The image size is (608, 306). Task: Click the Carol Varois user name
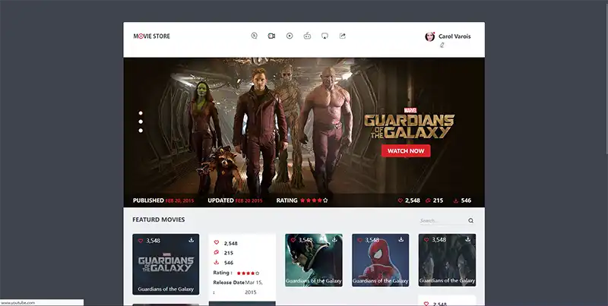[x=454, y=36]
